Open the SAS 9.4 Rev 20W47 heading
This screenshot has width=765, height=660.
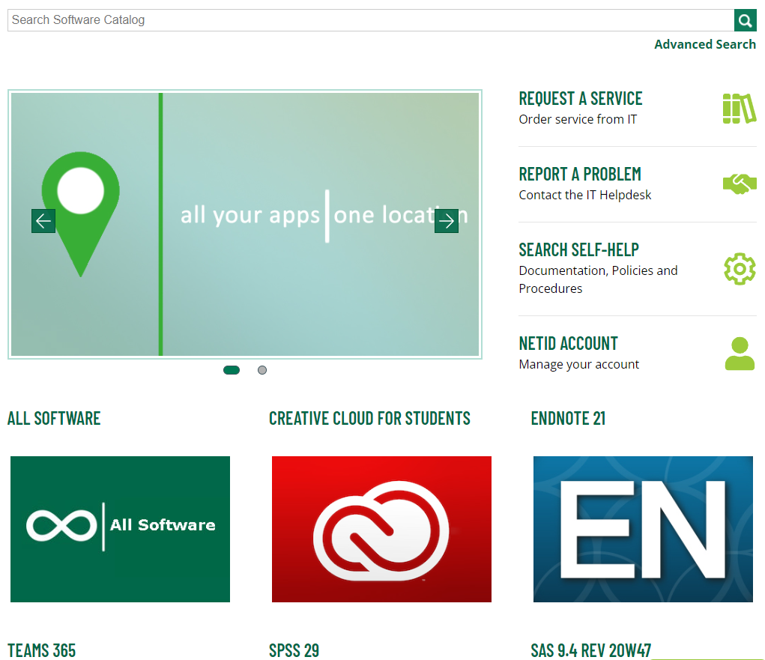[591, 650]
